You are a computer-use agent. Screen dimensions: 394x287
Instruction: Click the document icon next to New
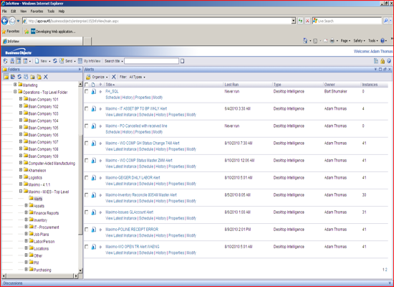37,61
